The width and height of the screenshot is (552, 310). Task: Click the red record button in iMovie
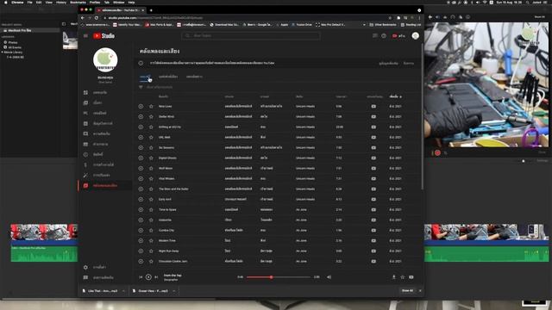click(437, 153)
